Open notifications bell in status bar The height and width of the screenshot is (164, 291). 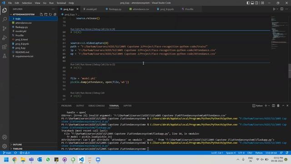point(287,153)
